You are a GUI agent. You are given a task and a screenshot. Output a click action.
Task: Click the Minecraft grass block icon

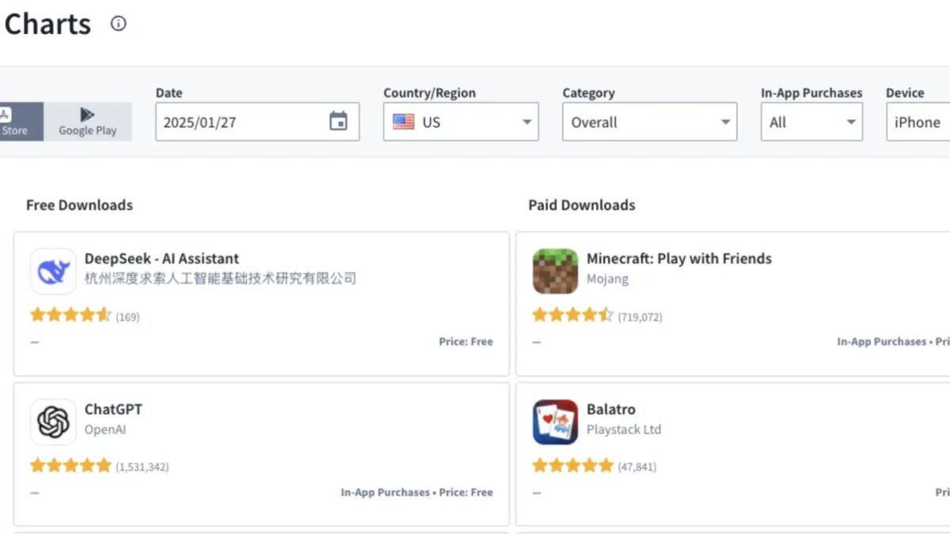[x=555, y=271]
